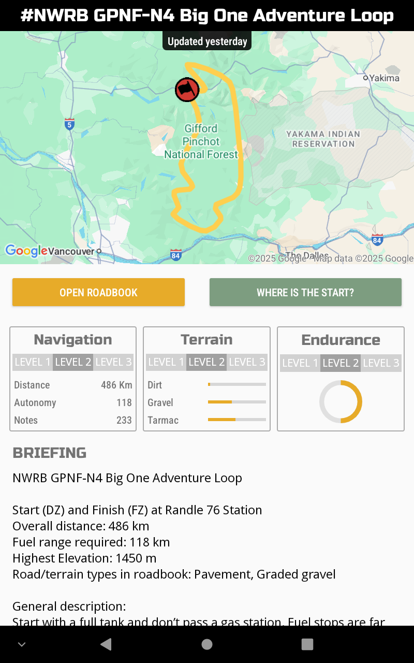Image resolution: width=414 pixels, height=663 pixels.
Task: Open the Google logo on the map
Action: (x=26, y=251)
